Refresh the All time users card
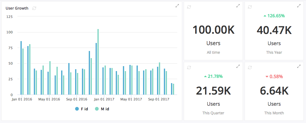 pyautogui.click(x=189, y=7)
